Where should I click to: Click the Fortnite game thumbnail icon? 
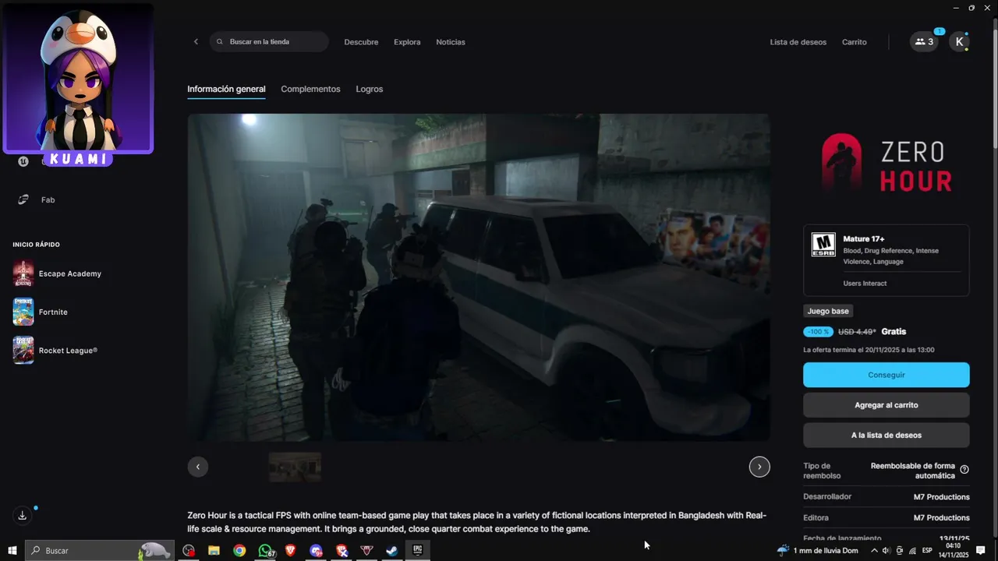click(23, 312)
